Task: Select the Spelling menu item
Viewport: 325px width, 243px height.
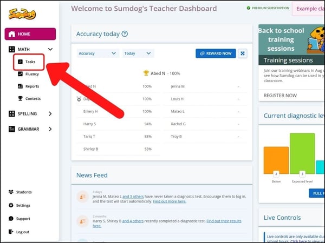Action: pos(27,113)
